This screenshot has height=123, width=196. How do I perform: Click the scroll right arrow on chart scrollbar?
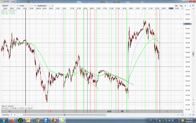(x=178, y=115)
